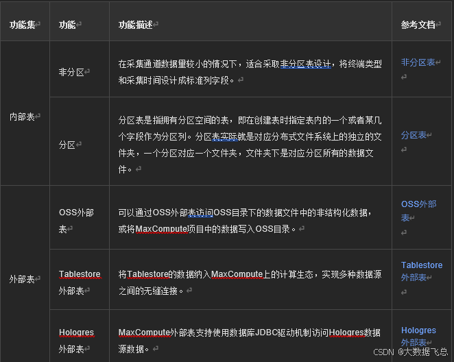This screenshot has width=454, height=362.
Task: Open the 非分区表 reference link
Action: [x=418, y=62]
